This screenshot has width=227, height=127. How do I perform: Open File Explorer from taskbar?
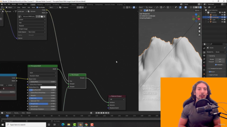69,125
